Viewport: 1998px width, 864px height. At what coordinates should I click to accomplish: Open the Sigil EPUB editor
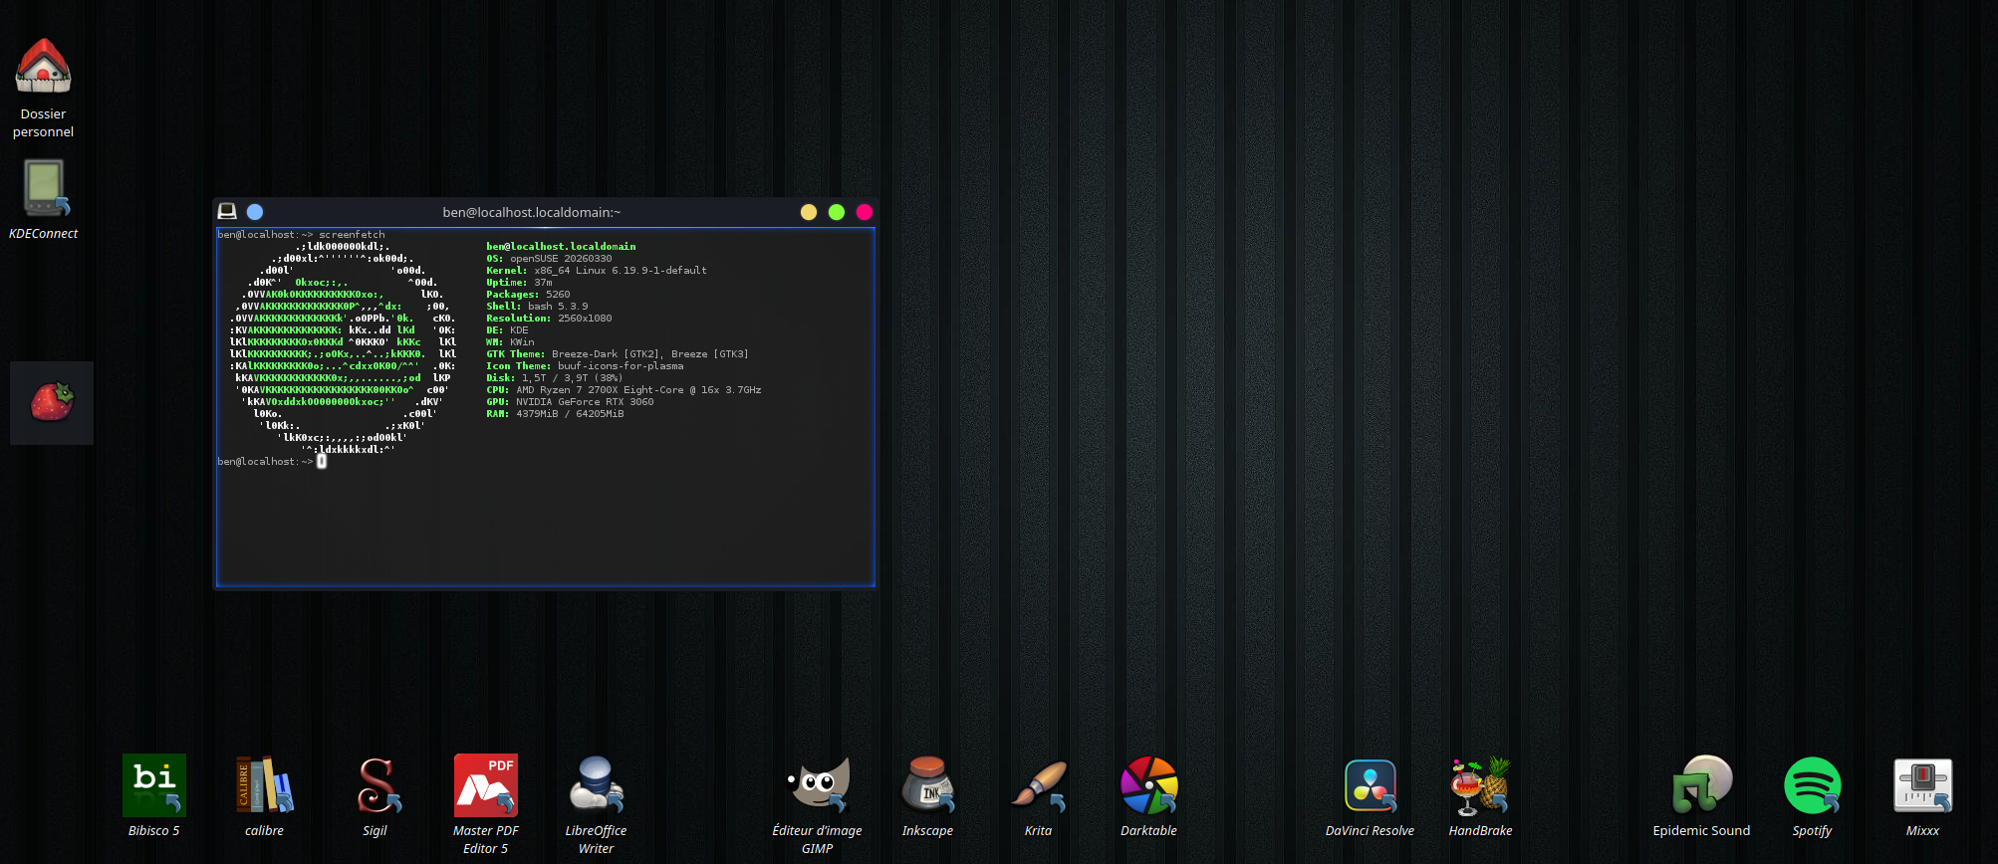375,785
